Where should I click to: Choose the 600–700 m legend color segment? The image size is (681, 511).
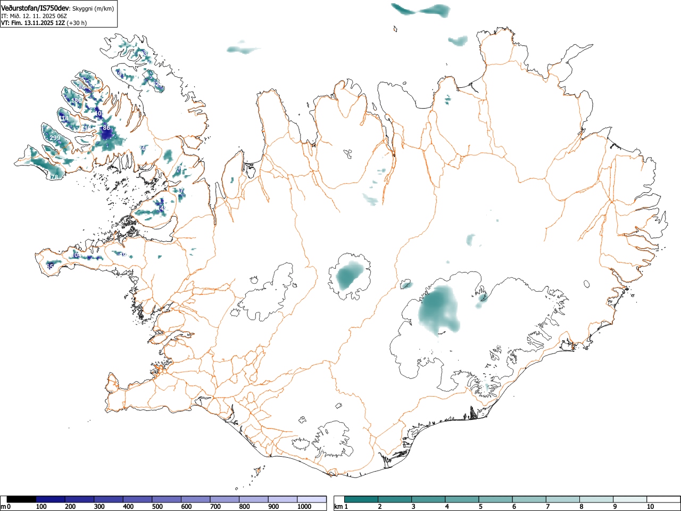click(x=196, y=500)
